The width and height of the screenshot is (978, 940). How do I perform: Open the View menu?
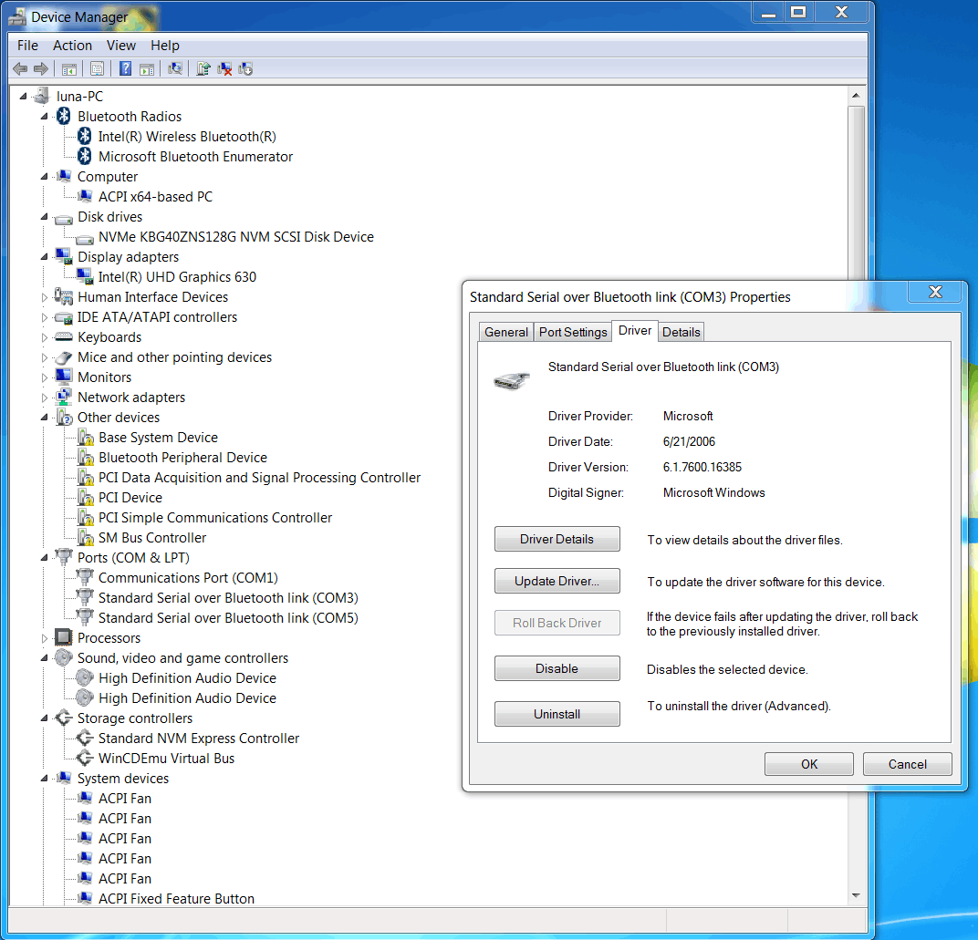coord(121,46)
